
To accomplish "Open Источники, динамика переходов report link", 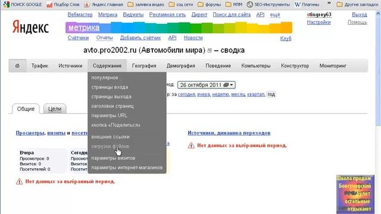I will pyautogui.click(x=229, y=133).
